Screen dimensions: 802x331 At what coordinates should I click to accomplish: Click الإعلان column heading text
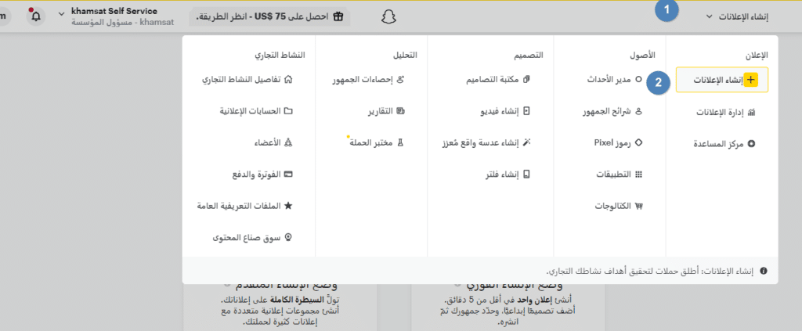point(758,54)
